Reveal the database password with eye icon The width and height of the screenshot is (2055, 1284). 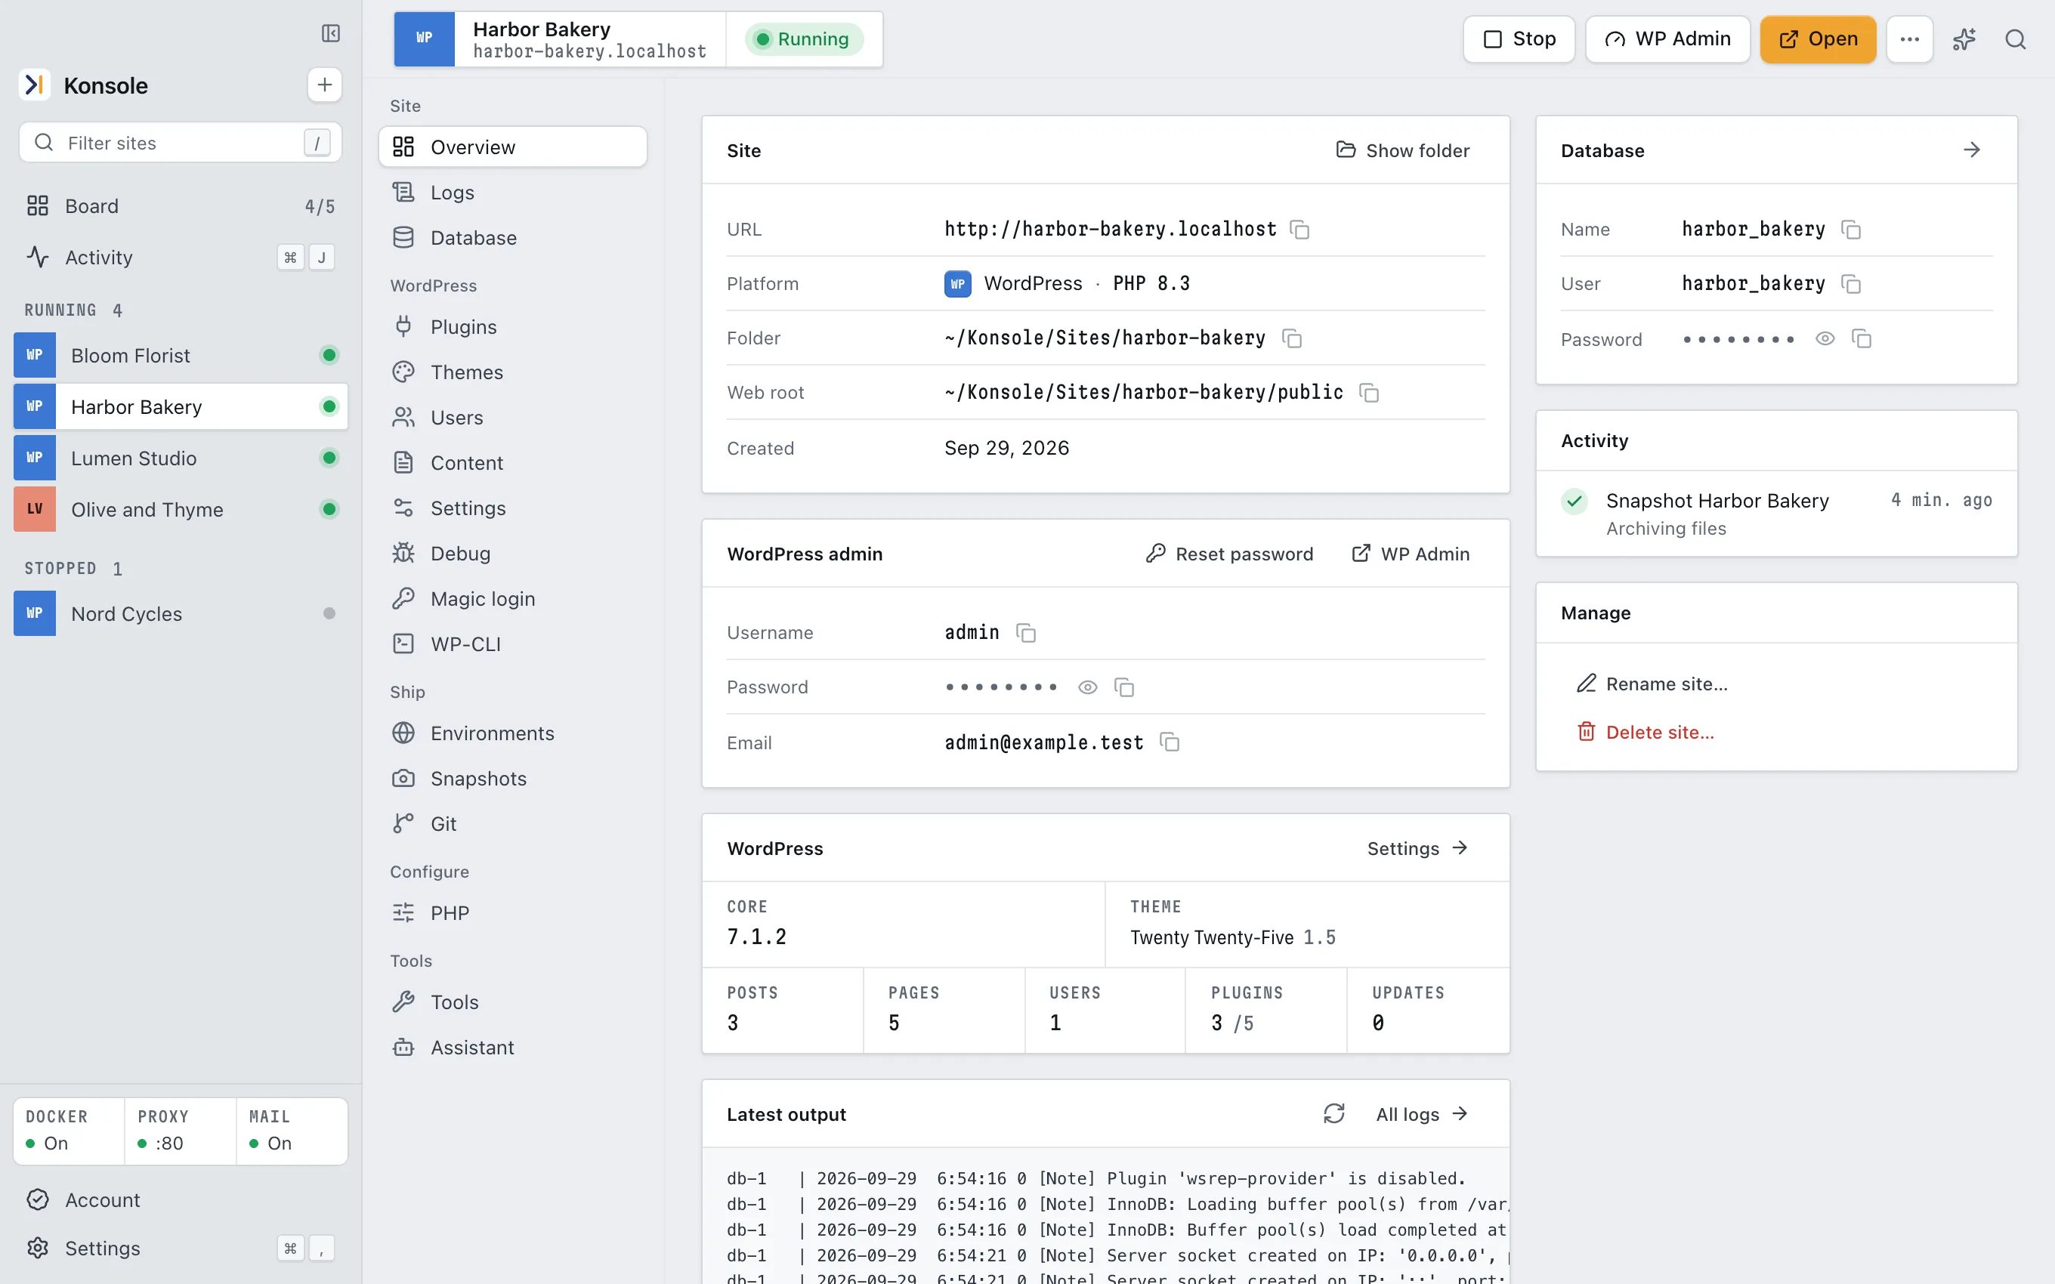(1825, 339)
